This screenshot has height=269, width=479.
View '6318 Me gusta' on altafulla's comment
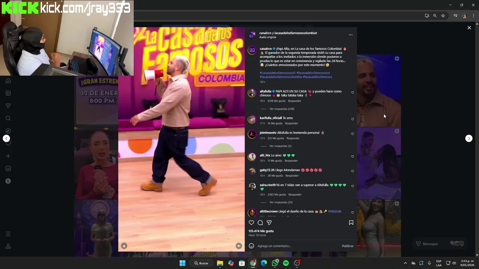click(276, 101)
